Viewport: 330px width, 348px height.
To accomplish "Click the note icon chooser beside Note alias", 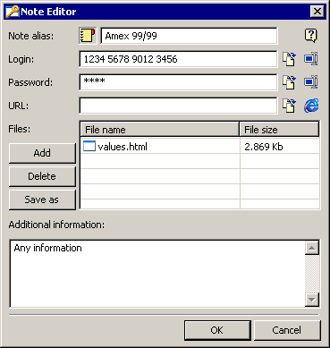I will pos(88,36).
